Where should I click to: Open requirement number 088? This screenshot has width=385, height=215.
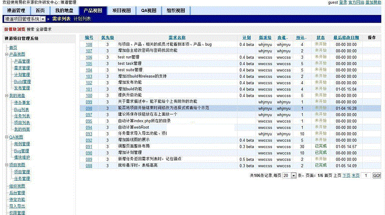(x=89, y=166)
